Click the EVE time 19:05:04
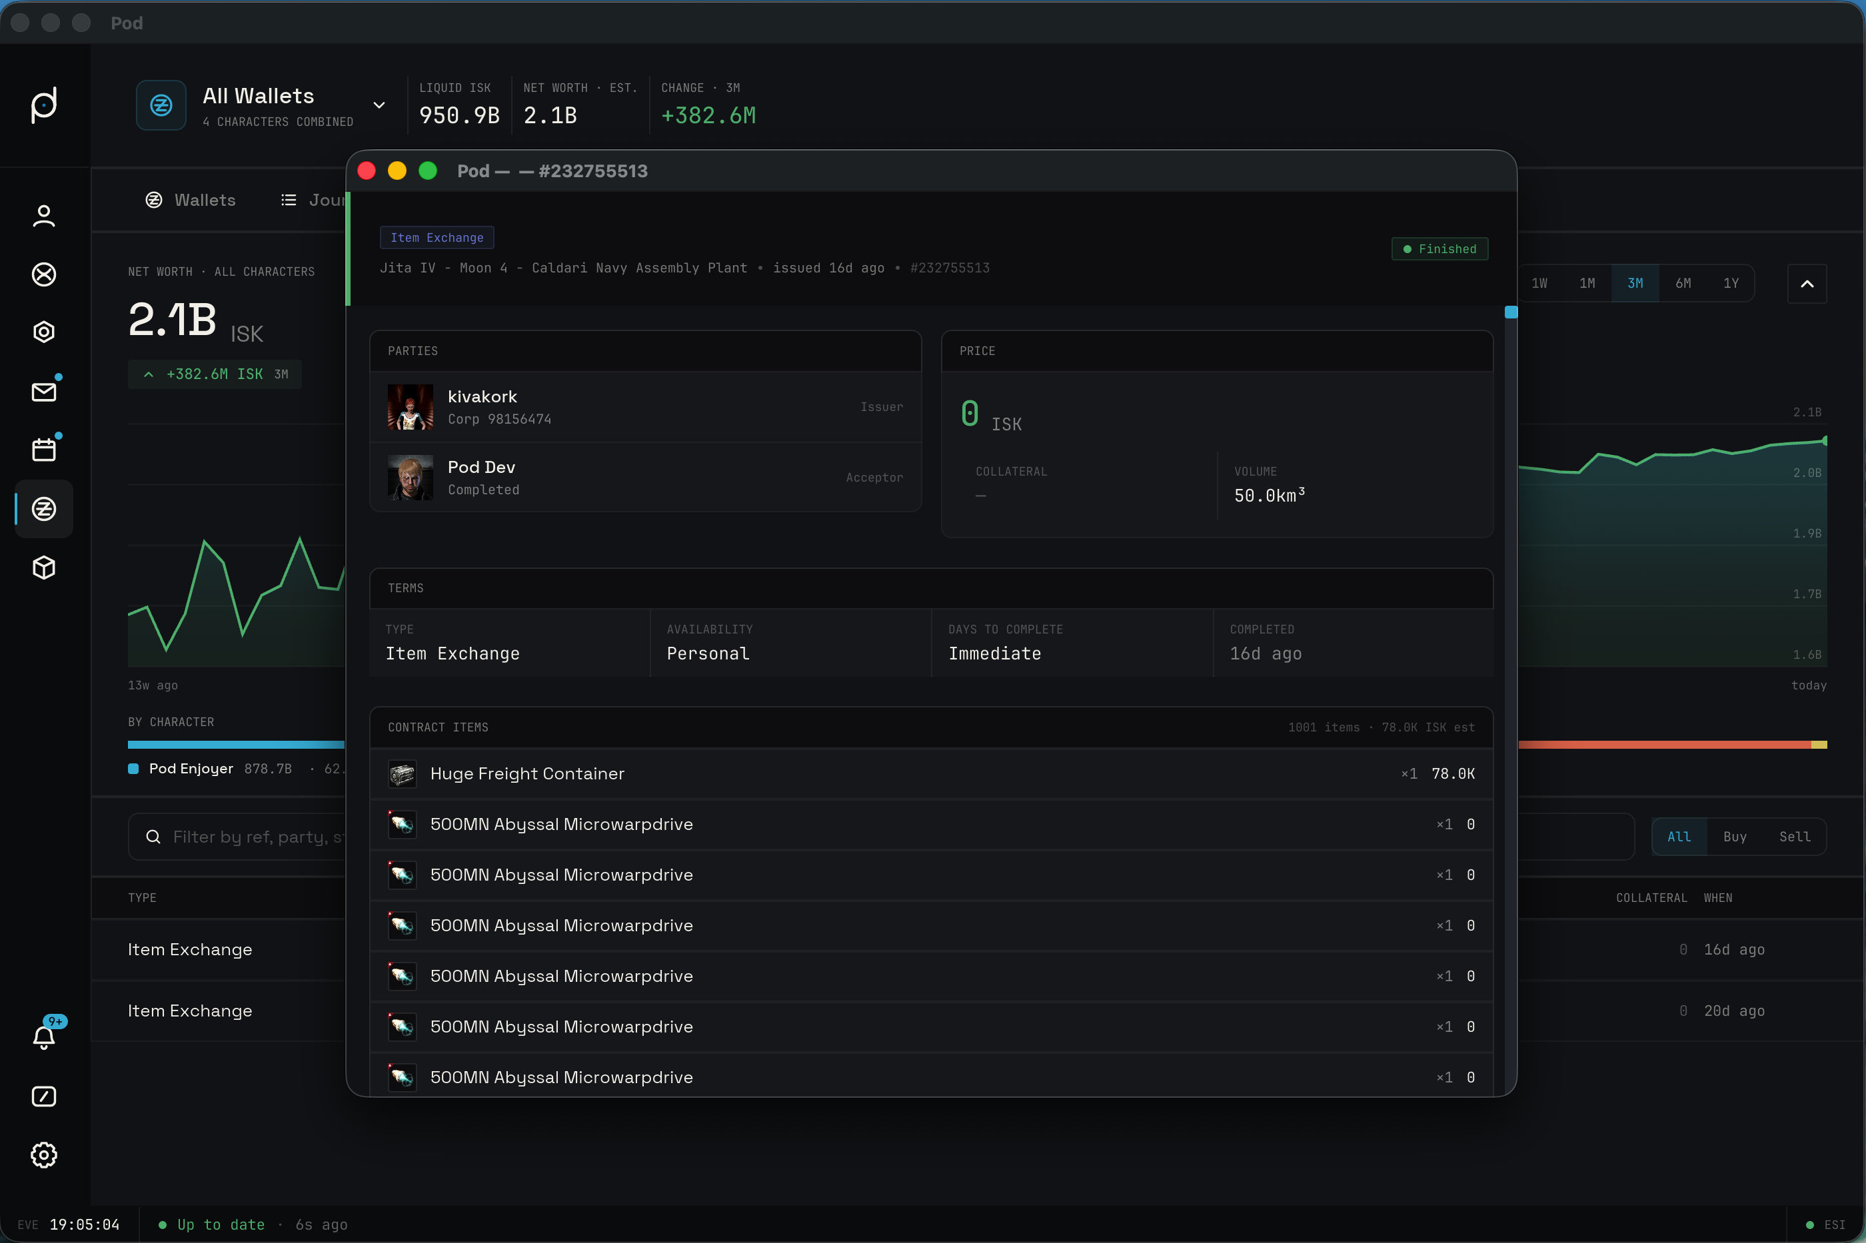This screenshot has width=1866, height=1243. tap(84, 1224)
